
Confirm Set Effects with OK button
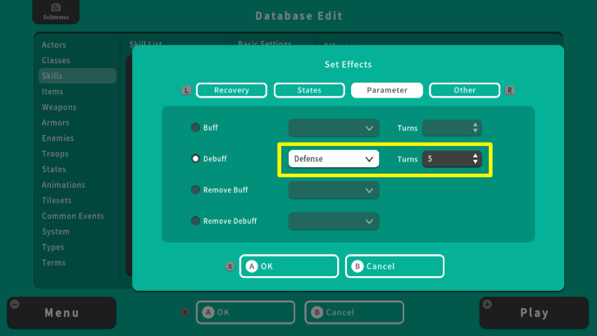[289, 266]
